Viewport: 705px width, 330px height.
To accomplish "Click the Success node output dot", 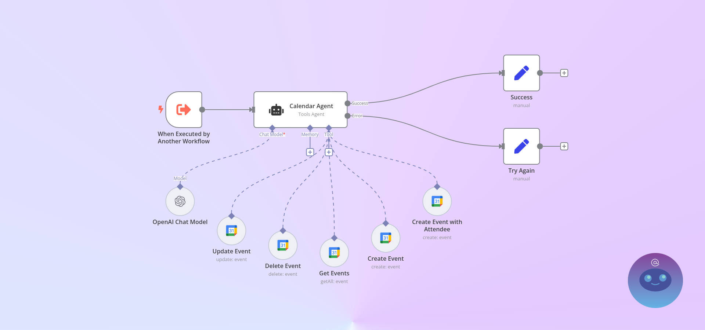I will click(540, 73).
